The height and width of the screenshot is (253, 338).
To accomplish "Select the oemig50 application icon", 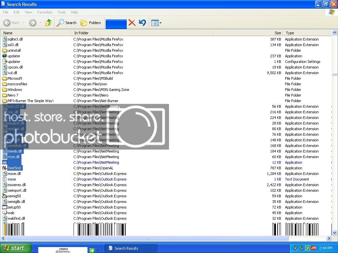I will 5,196.
